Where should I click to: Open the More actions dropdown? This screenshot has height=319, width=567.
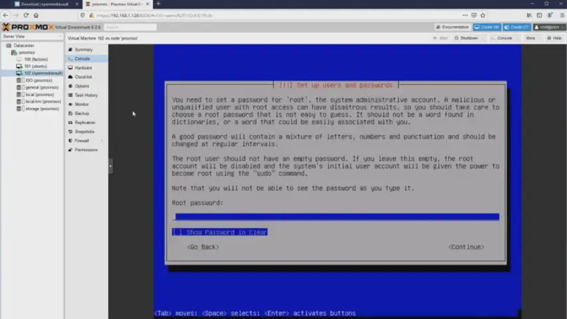(x=531, y=38)
